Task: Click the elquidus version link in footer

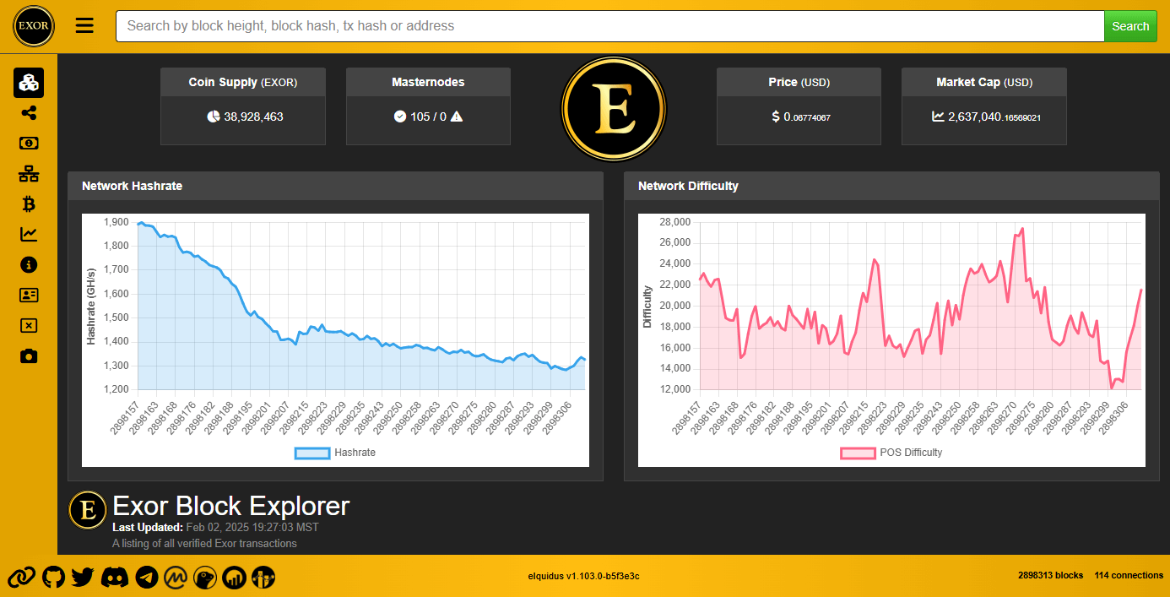Action: [583, 576]
